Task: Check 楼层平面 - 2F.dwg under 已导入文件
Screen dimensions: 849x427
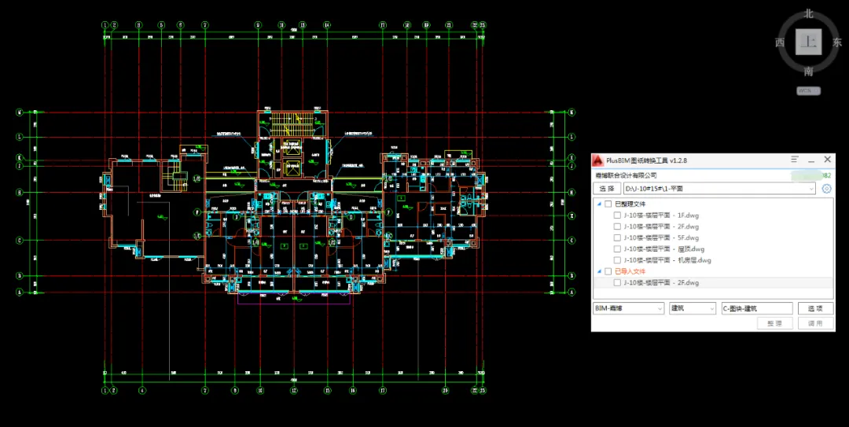Action: (617, 283)
